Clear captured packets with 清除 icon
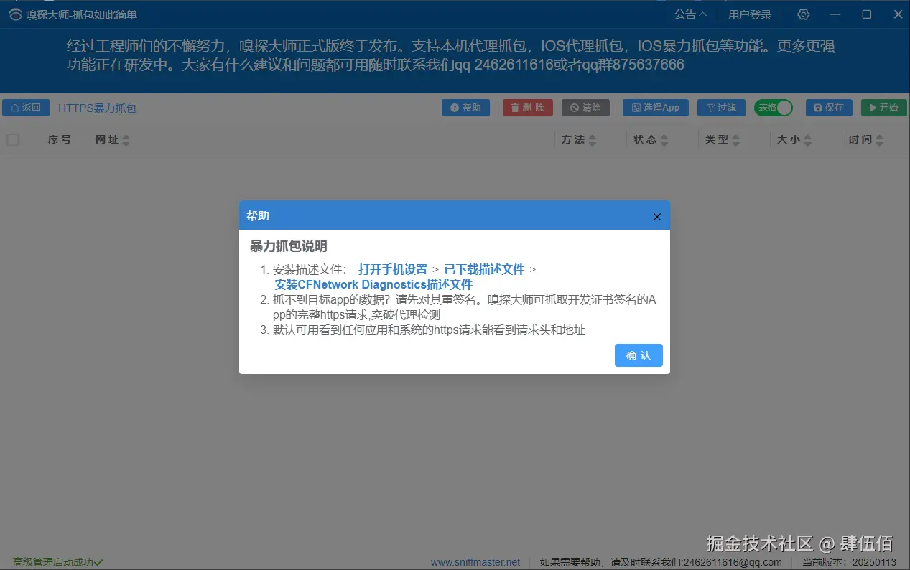 [585, 107]
